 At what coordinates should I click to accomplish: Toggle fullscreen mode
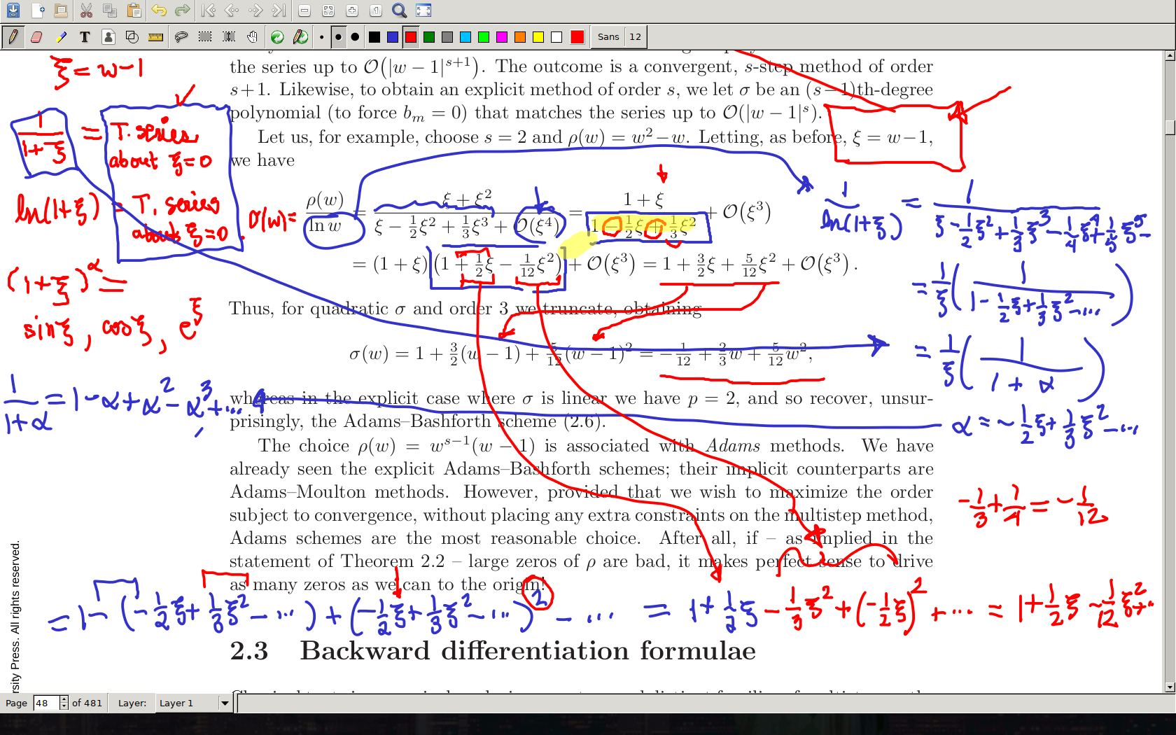(423, 10)
